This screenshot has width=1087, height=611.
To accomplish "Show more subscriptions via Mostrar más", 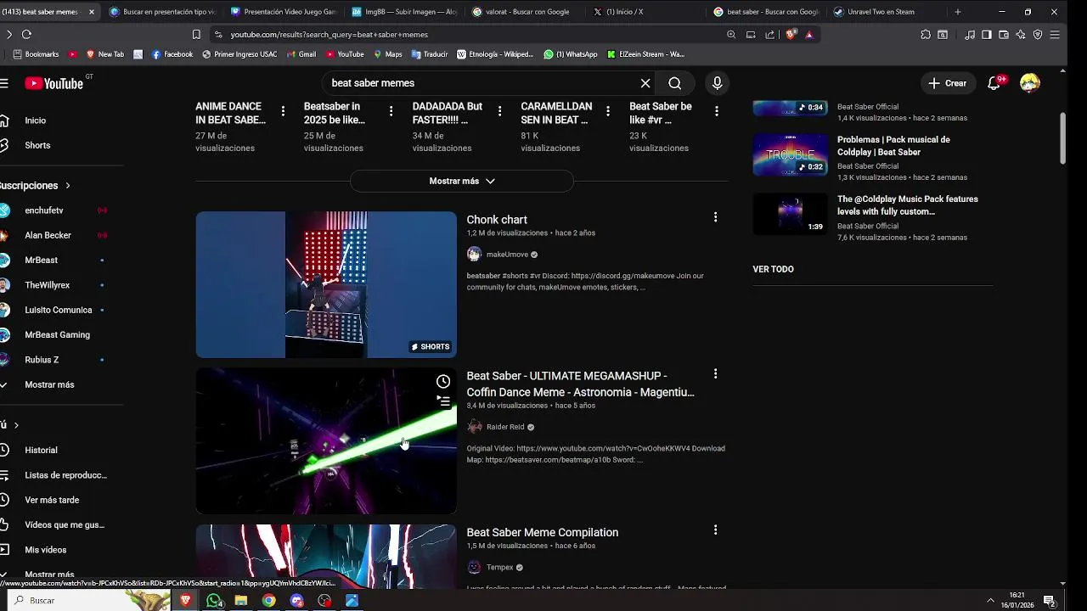I will 49,384.
